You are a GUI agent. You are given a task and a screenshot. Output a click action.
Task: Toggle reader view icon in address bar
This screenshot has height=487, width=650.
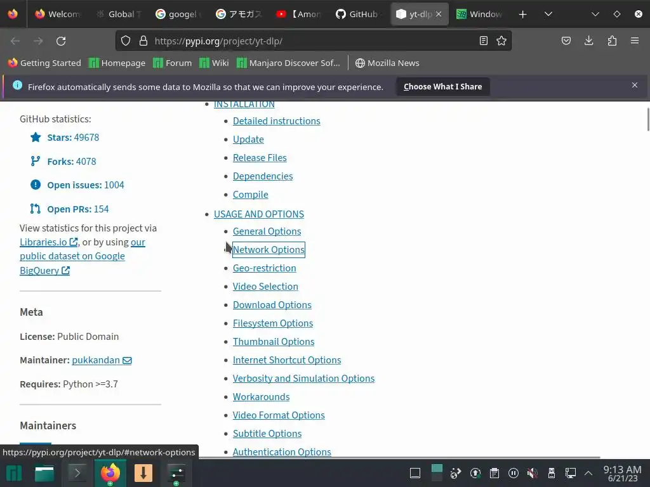483,41
